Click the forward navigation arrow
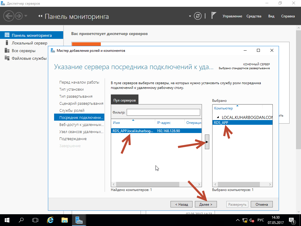The height and width of the screenshot is (226, 301). [19, 16]
